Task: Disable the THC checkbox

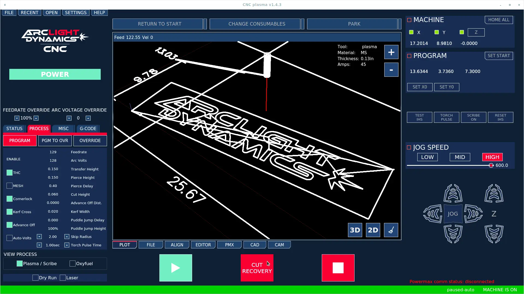Action: pyautogui.click(x=9, y=172)
